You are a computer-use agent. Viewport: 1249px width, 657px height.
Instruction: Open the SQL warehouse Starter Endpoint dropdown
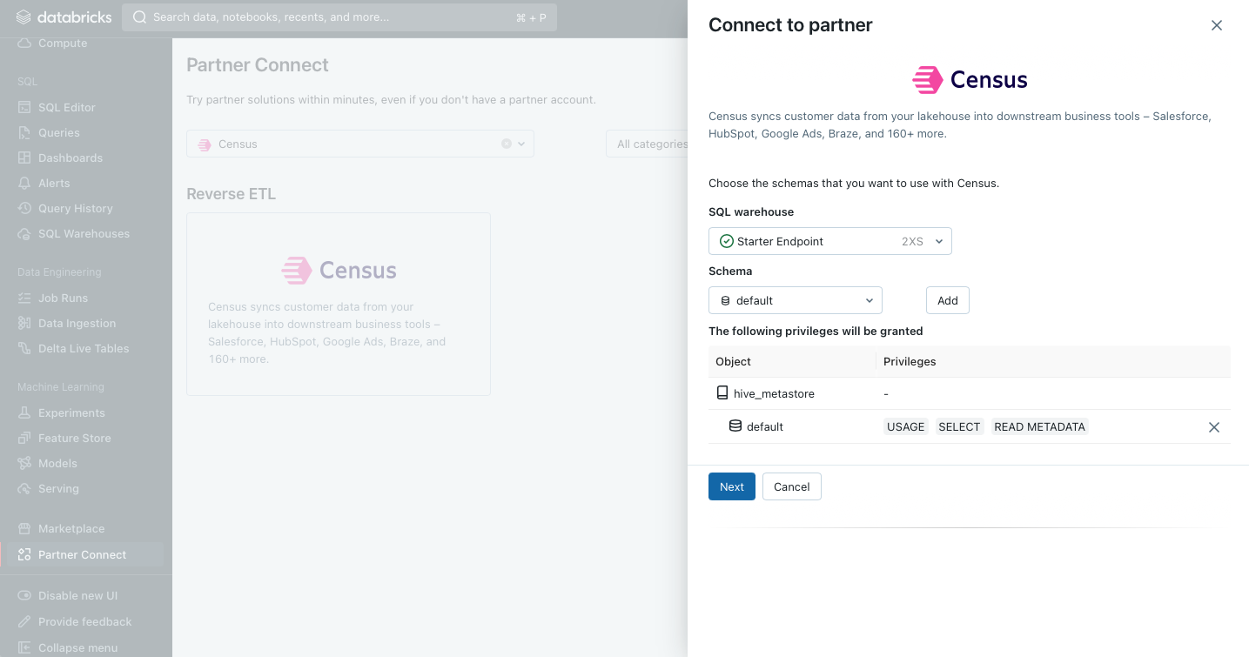tap(830, 241)
